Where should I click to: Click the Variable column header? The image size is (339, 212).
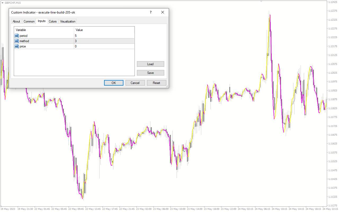pos(44,30)
